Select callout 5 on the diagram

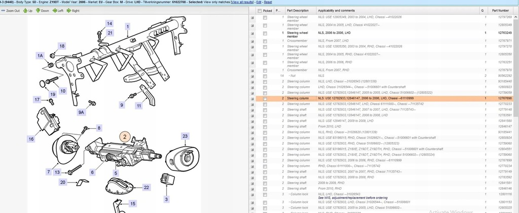click(x=116, y=172)
